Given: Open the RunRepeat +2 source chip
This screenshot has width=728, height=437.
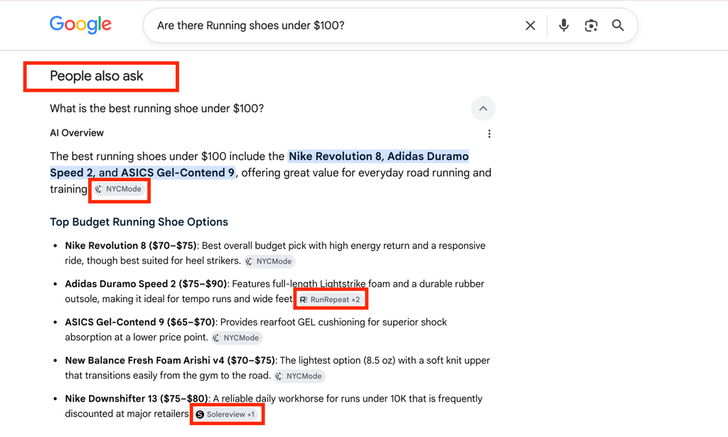Looking at the screenshot, I should (330, 300).
